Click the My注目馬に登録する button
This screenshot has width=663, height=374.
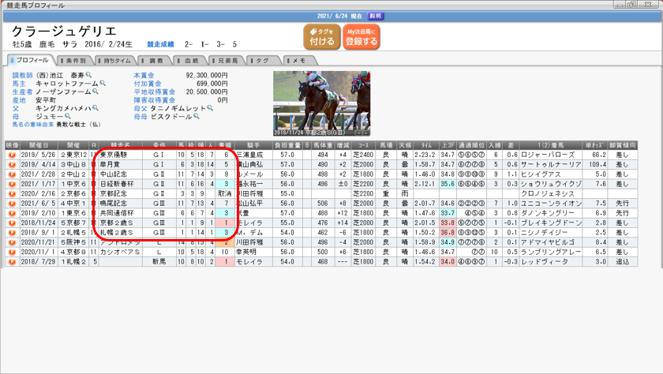361,37
